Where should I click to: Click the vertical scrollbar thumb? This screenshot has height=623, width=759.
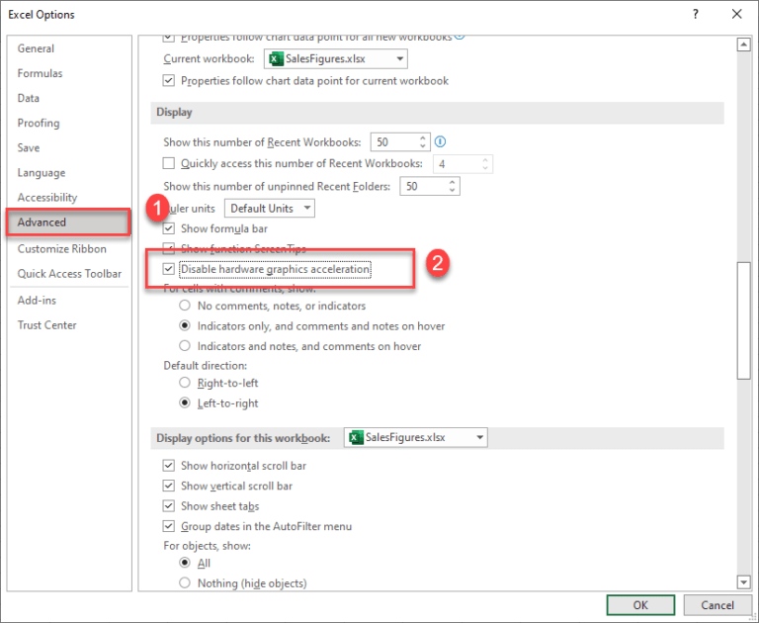[743, 320]
